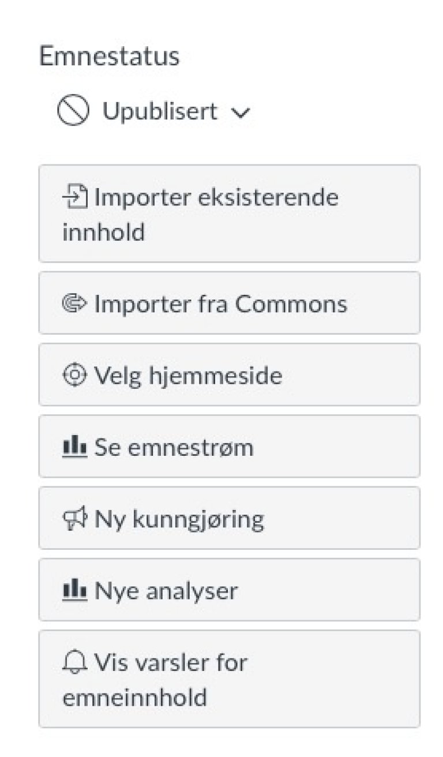The image size is (443, 757).
Task: Click the target icon for homepage
Action: point(74,375)
